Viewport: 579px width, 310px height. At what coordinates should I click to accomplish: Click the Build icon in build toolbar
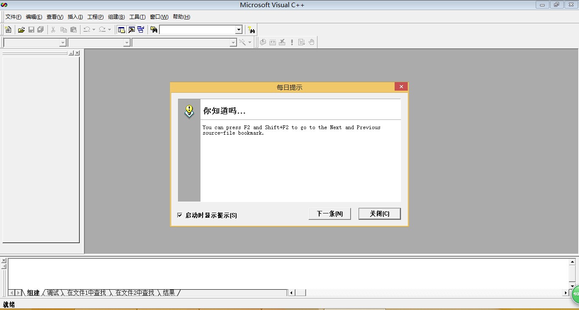[273, 42]
